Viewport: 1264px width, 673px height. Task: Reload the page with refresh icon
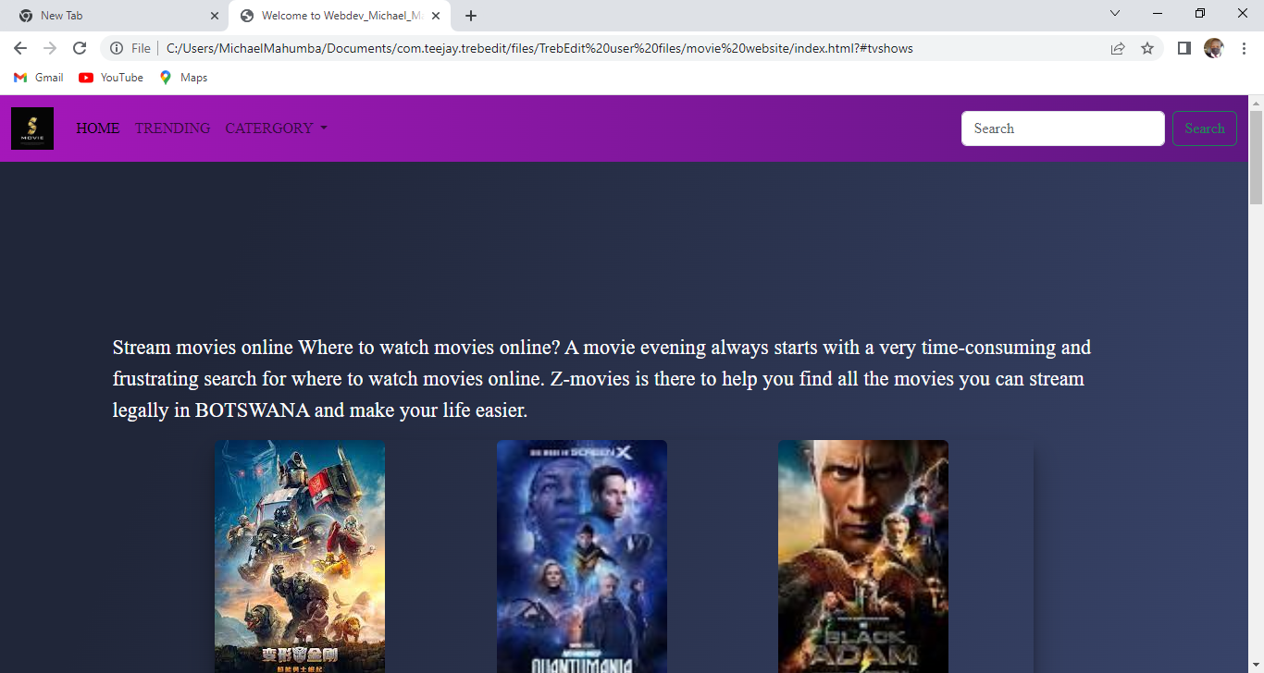80,48
